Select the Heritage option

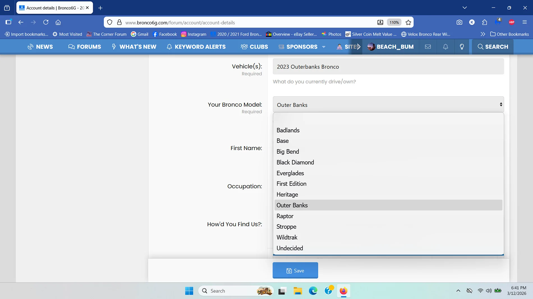click(388, 195)
